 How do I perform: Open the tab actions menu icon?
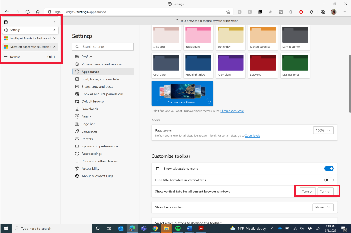coord(6,22)
